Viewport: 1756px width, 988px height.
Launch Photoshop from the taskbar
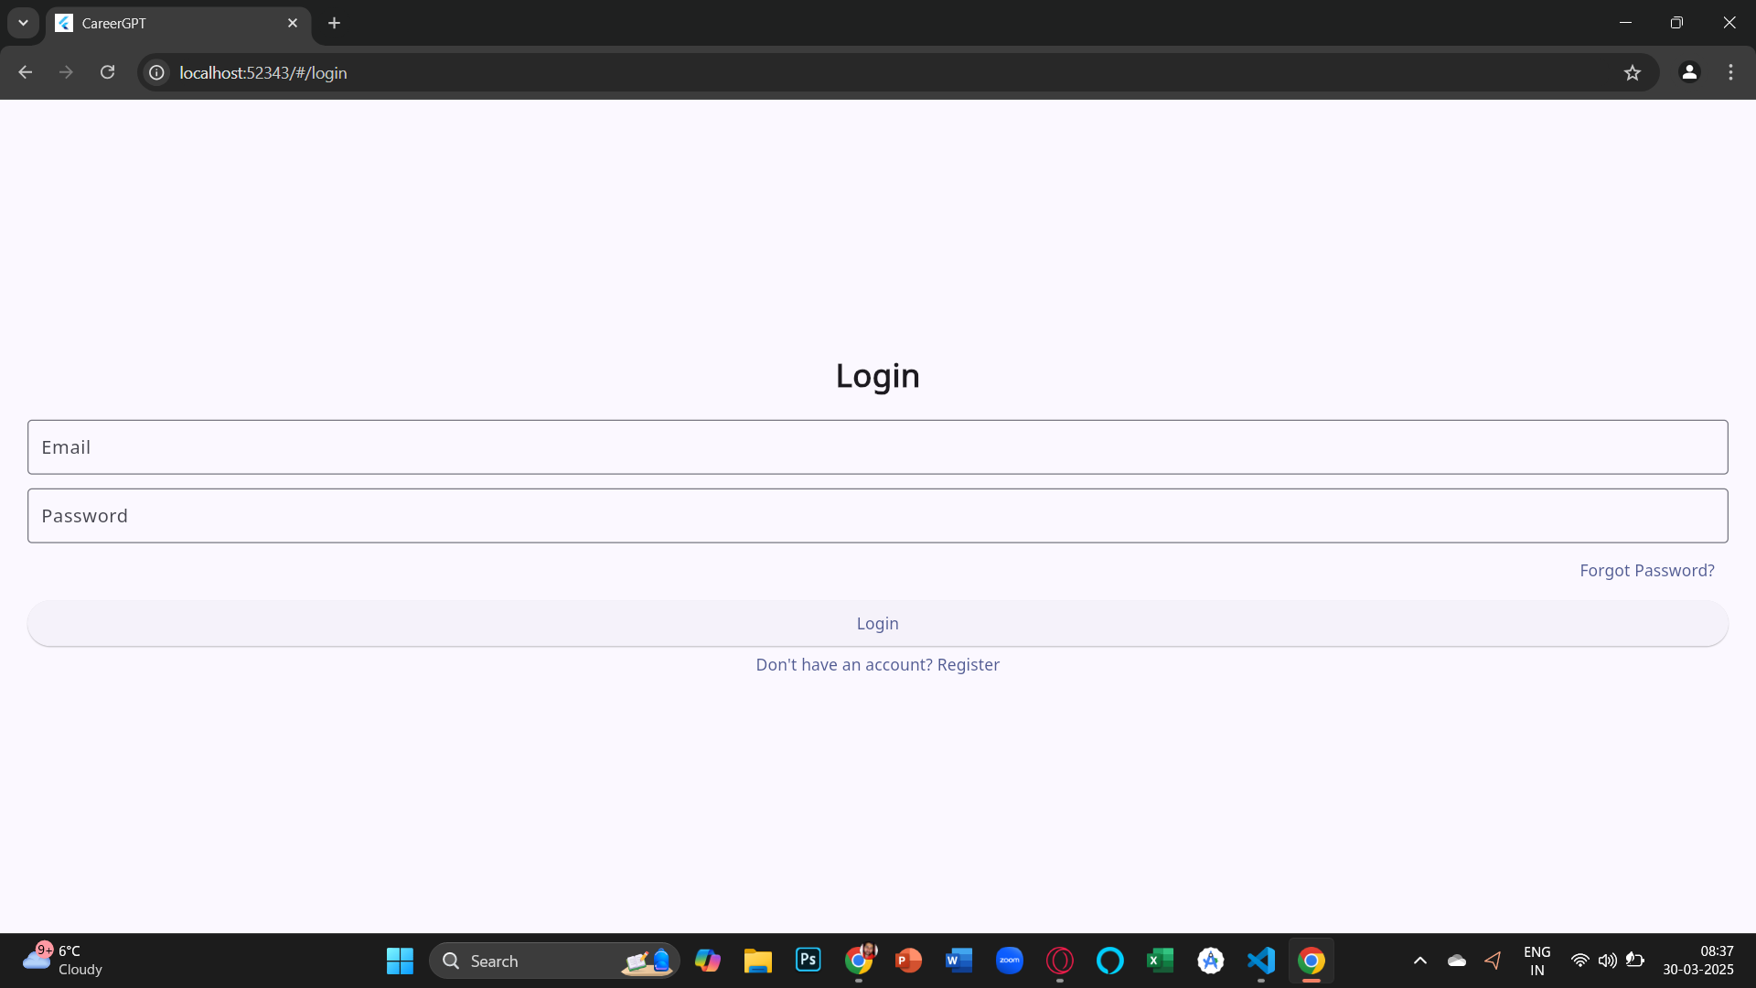click(808, 961)
